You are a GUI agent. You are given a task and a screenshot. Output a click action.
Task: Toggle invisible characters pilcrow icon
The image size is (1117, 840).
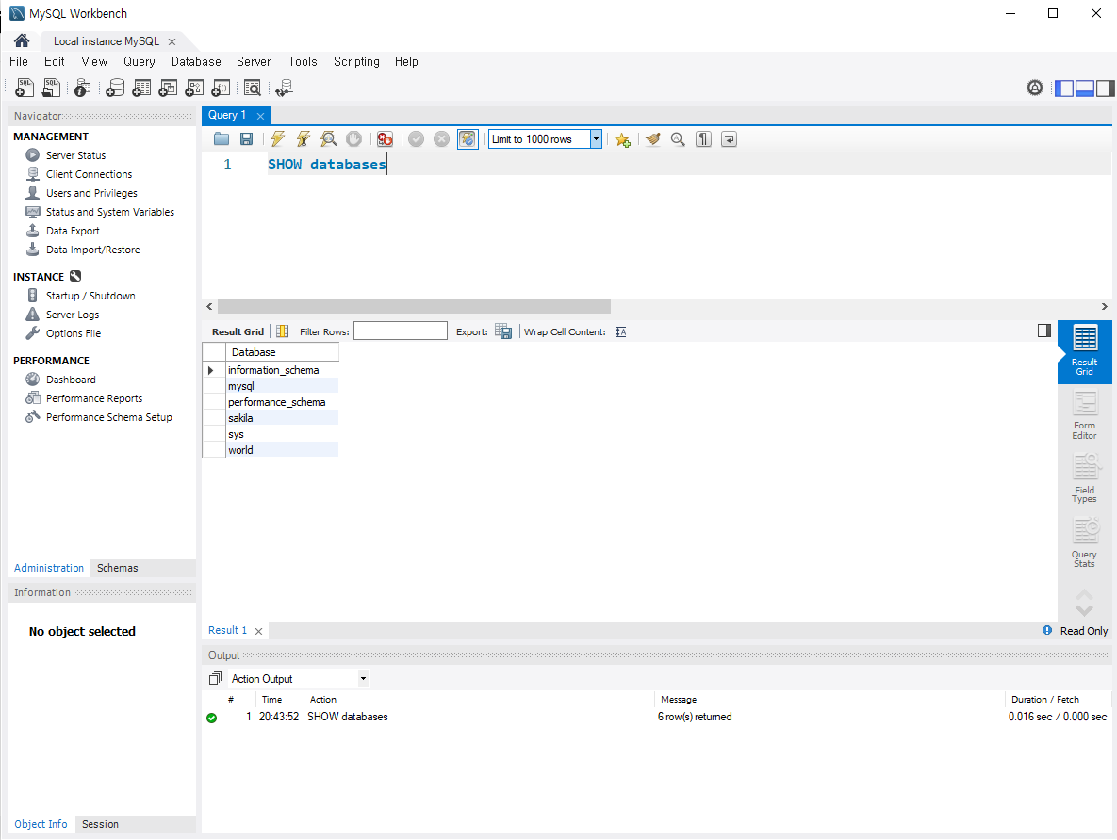pyautogui.click(x=703, y=138)
